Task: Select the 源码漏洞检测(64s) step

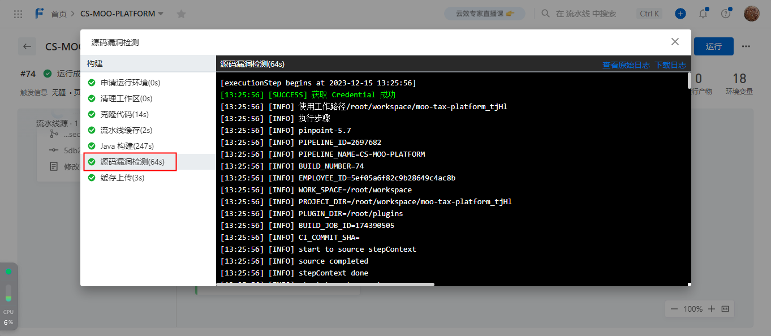Action: 148,162
